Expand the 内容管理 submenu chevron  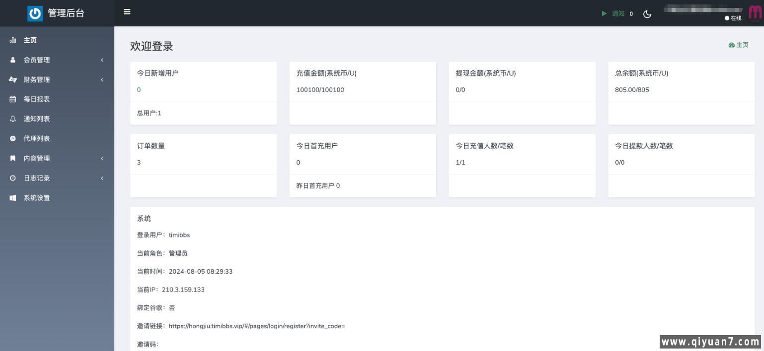tap(102, 159)
